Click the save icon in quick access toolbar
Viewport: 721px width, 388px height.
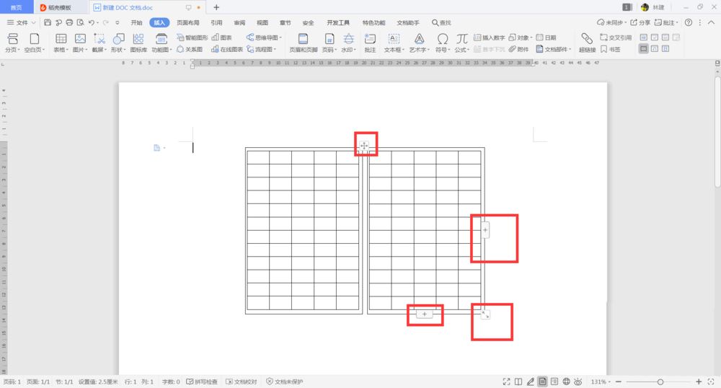(48, 22)
